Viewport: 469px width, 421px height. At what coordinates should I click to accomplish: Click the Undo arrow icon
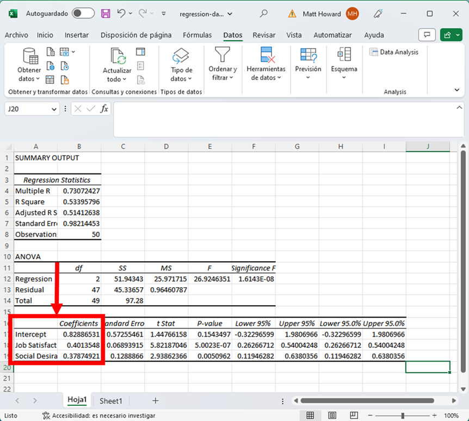121,14
